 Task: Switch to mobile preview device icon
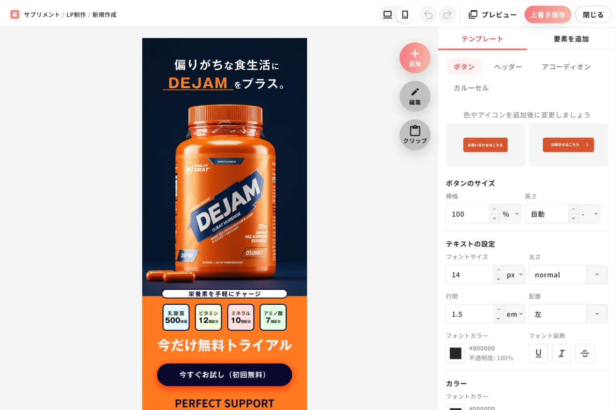click(x=405, y=14)
